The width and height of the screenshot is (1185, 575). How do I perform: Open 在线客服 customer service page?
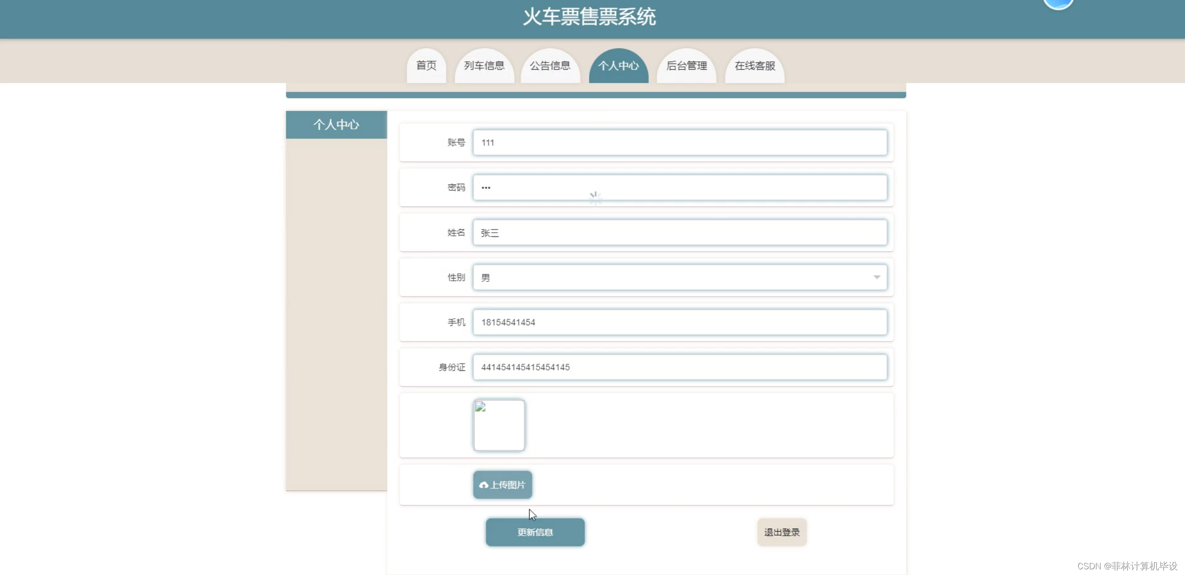754,66
